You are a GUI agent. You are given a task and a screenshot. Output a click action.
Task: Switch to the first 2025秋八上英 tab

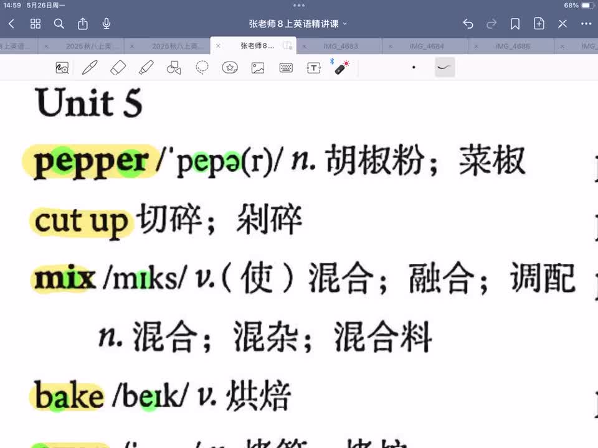pyautogui.click(x=92, y=46)
